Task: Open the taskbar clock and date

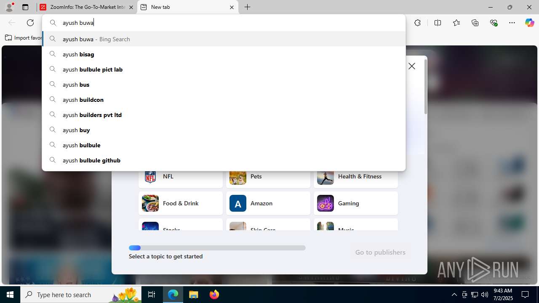Action: [503, 295]
